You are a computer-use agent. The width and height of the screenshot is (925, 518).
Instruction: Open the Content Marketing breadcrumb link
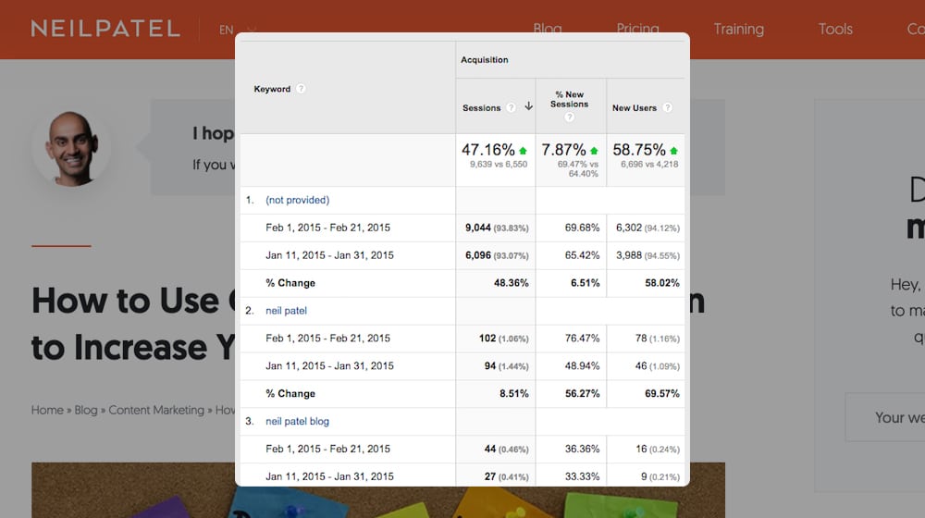pos(156,410)
